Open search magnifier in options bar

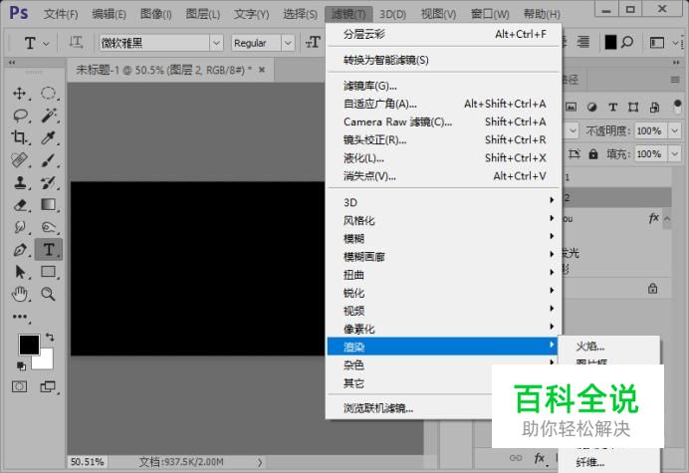point(627,42)
